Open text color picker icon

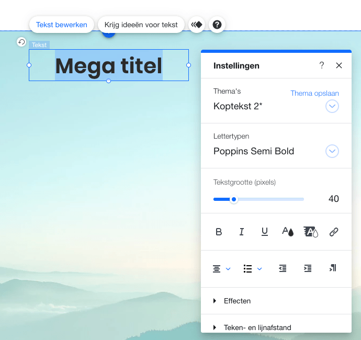(288, 232)
